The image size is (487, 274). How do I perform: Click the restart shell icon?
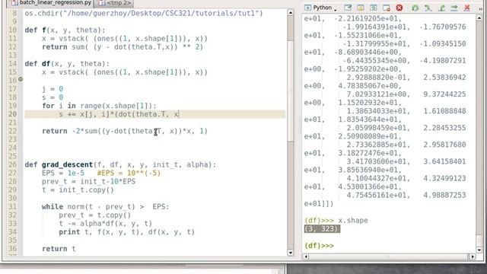[374, 8]
